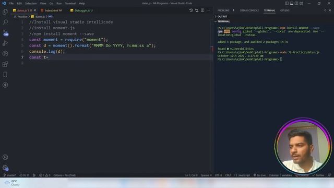
Task: Open the Help menu
Action: [x=82, y=3]
